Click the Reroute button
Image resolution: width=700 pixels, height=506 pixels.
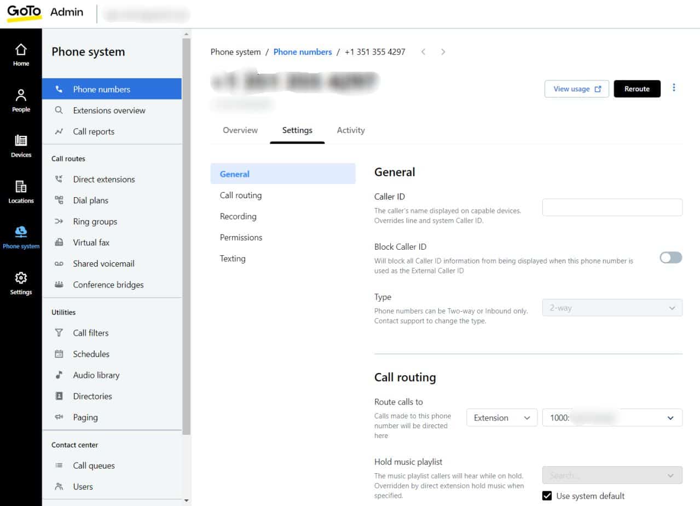tap(637, 89)
